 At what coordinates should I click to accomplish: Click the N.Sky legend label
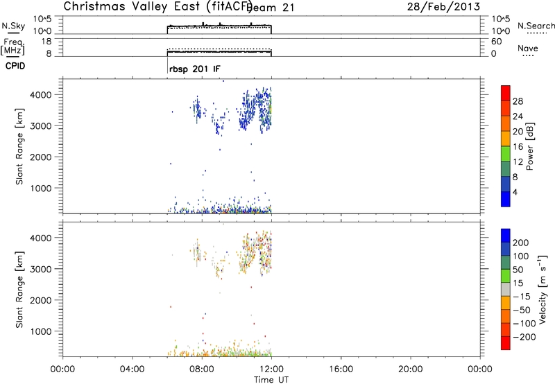click(13, 26)
